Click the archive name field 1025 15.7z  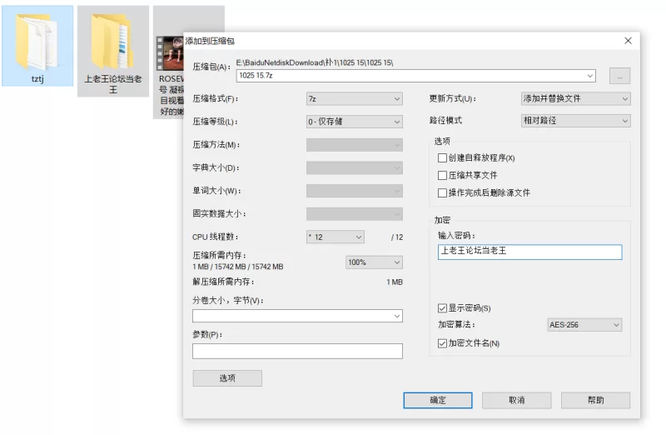click(x=415, y=76)
